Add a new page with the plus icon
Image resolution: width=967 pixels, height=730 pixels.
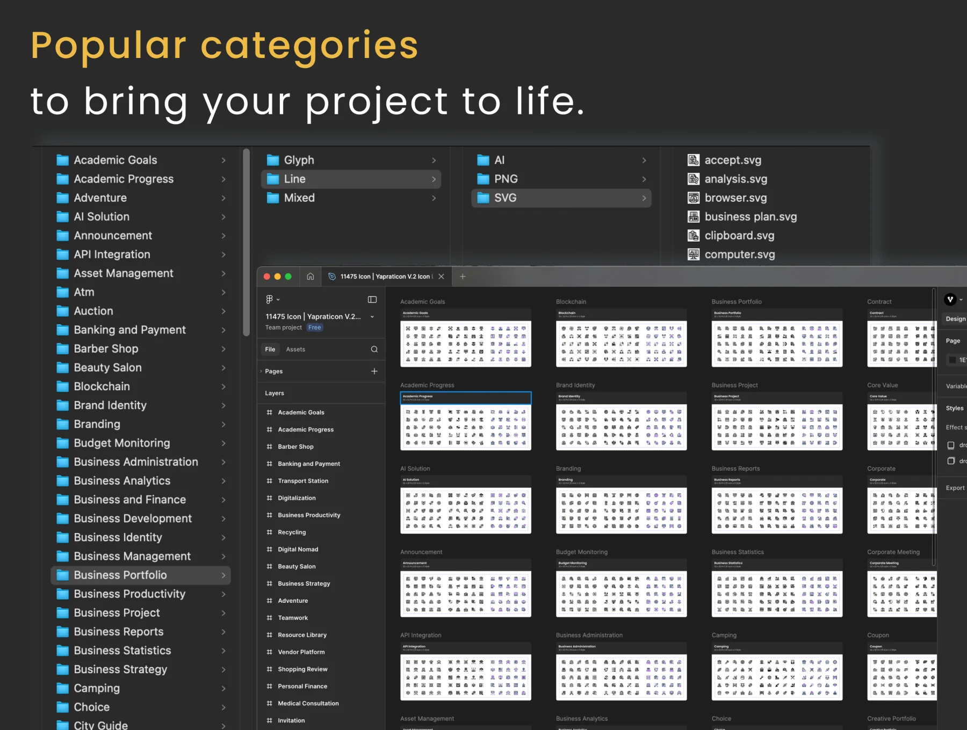pos(374,371)
